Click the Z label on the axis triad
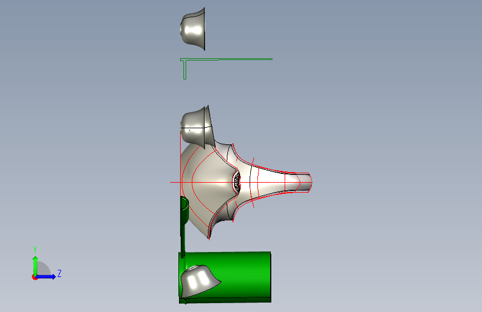The width and height of the screenshot is (482, 312). click(59, 273)
